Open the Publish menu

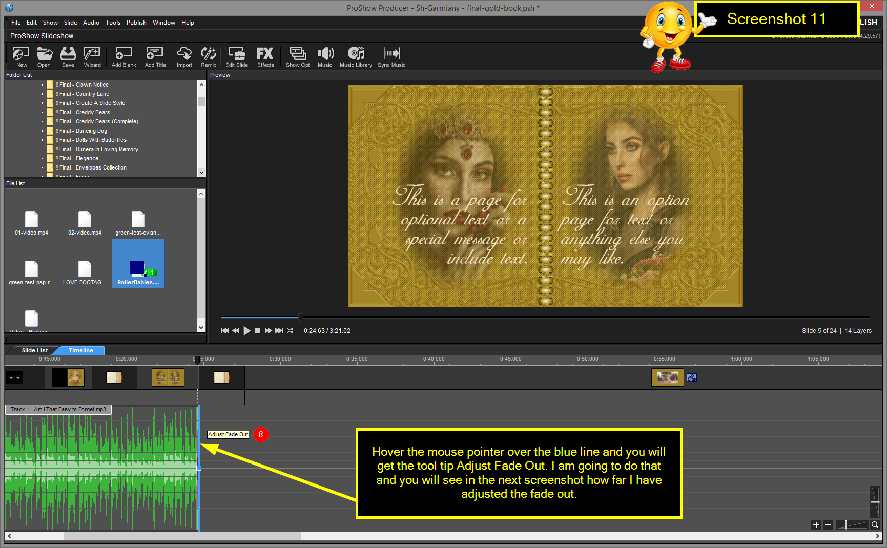pyautogui.click(x=136, y=23)
